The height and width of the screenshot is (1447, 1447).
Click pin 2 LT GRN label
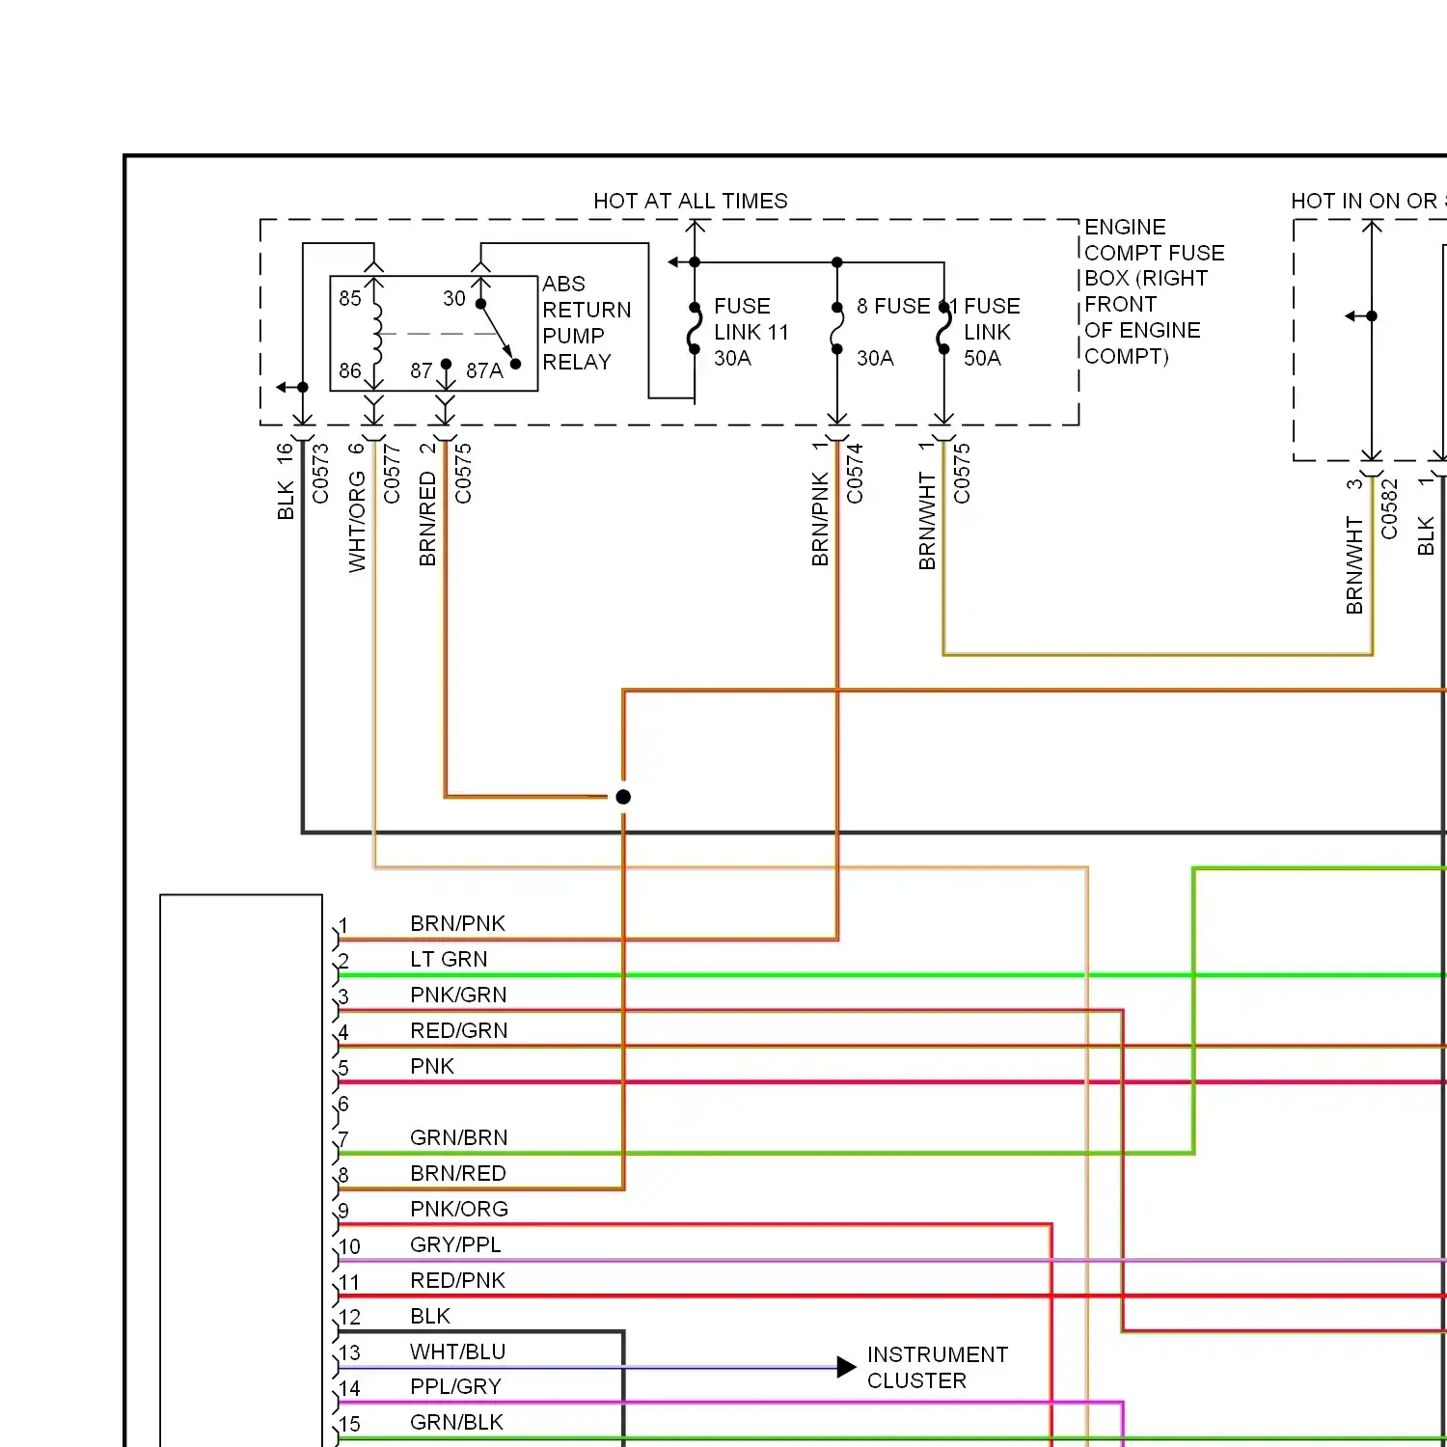(449, 959)
